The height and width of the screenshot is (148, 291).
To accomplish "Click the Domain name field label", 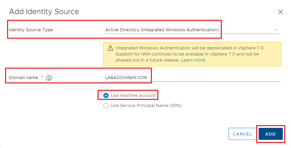I will (24, 78).
